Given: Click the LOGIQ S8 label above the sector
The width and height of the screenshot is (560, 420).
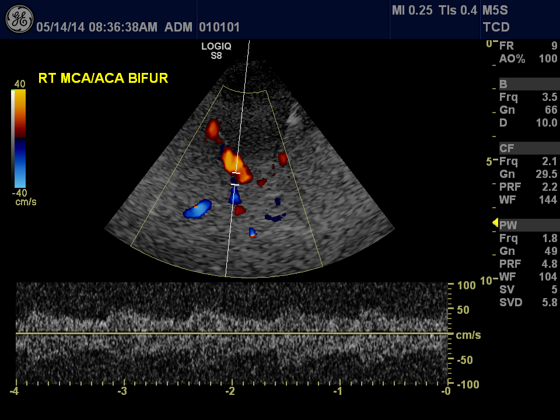Looking at the screenshot, I should (x=216, y=51).
